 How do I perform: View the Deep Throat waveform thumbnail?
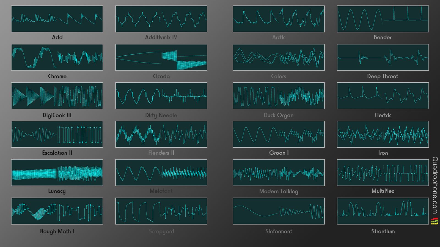(x=383, y=57)
